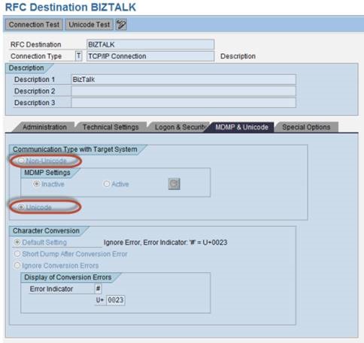Click the Description 1 BizTalk field
364x343 pixels.
pyautogui.click(x=184, y=80)
